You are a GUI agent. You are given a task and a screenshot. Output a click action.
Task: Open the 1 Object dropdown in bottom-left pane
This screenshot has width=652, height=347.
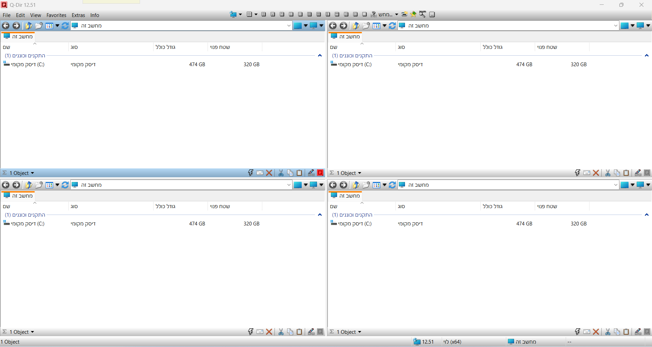[x=22, y=332]
